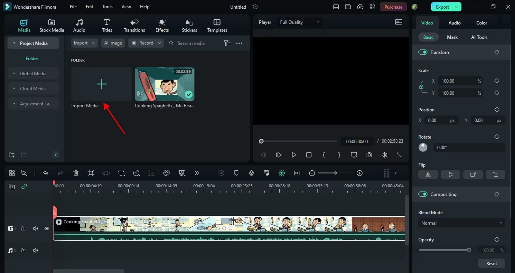Switch to the Audio properties tab
Viewport: 515px width, 273px height.
454,23
